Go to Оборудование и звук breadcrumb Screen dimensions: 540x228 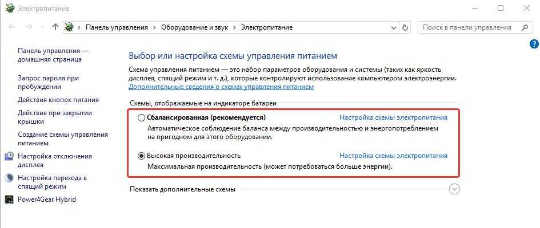(x=195, y=27)
